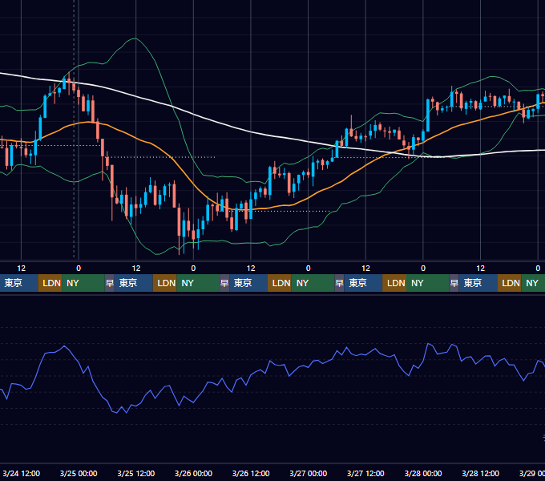Image resolution: width=545 pixels, height=481 pixels.
Task: Click the 3/24 12:00 date label
Action: point(21,473)
